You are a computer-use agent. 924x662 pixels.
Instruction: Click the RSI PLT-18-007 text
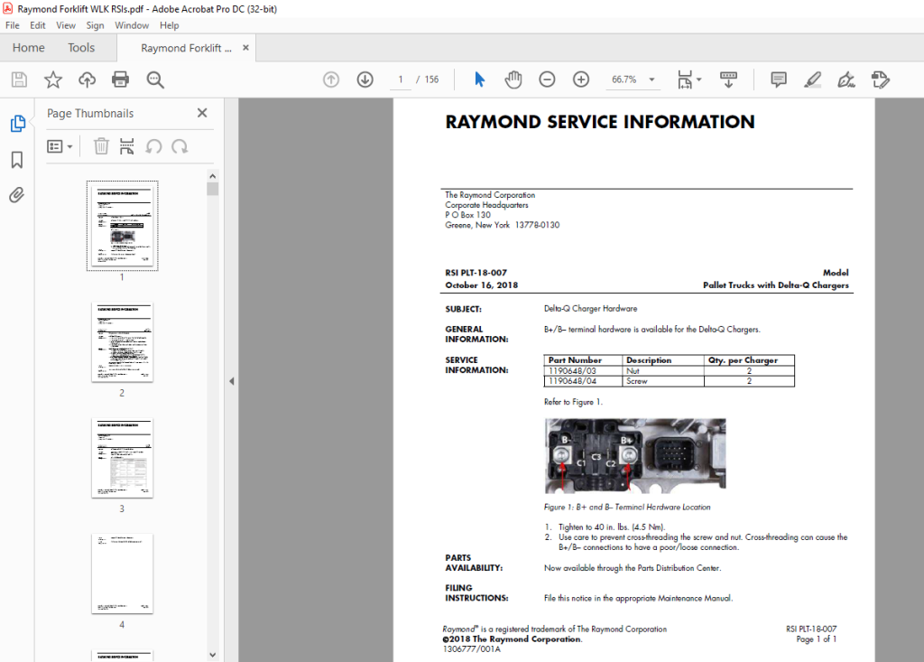coord(476,273)
